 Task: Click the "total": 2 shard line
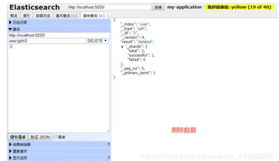coord(136,51)
